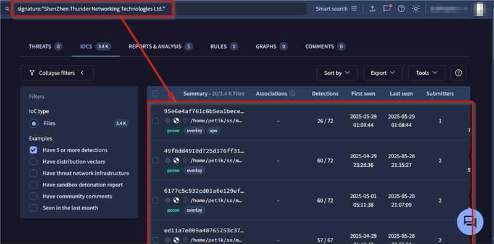Switch to the THREATS tab
The width and height of the screenshot is (494, 244).
click(45, 47)
